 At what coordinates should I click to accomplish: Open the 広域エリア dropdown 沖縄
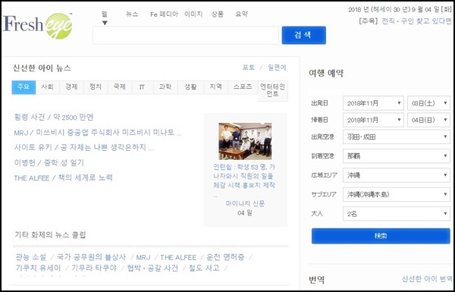(x=397, y=175)
